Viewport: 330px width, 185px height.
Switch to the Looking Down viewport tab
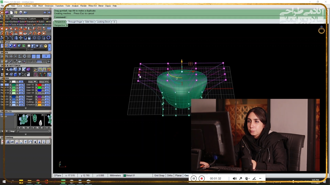click(x=103, y=22)
